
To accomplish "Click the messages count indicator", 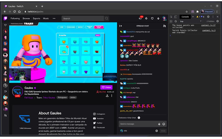I will coord(203,17).
